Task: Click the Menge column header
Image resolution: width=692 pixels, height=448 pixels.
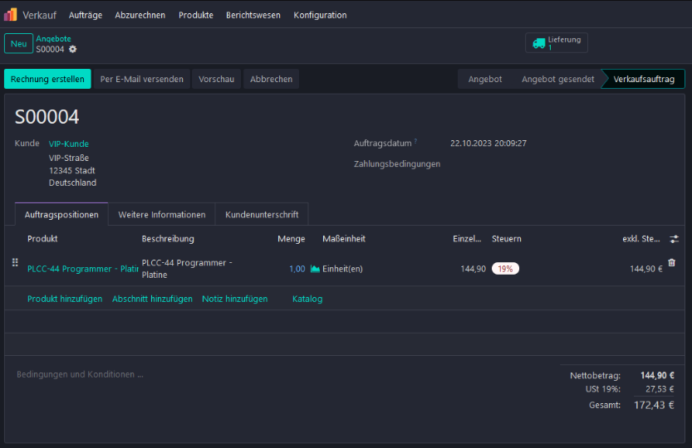Action: (292, 239)
